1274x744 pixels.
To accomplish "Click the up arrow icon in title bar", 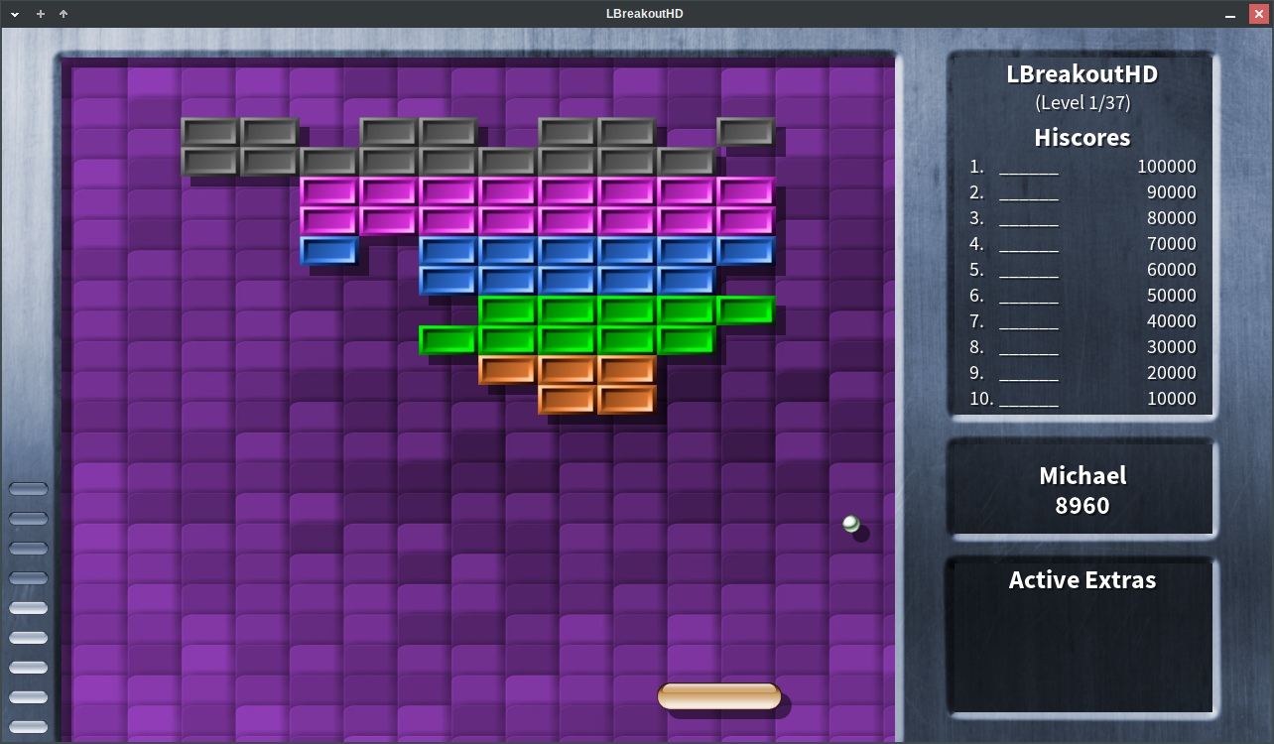I will click(64, 14).
